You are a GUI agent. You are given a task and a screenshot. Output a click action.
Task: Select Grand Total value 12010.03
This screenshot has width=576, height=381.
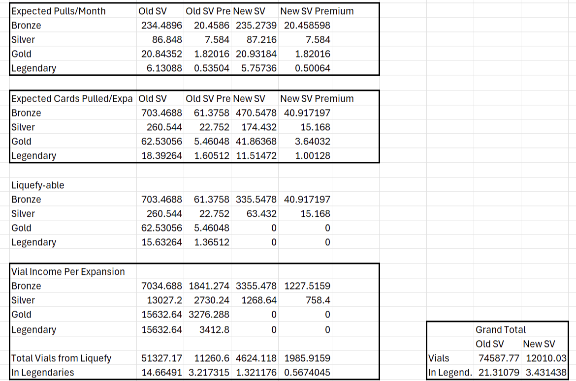click(545, 358)
